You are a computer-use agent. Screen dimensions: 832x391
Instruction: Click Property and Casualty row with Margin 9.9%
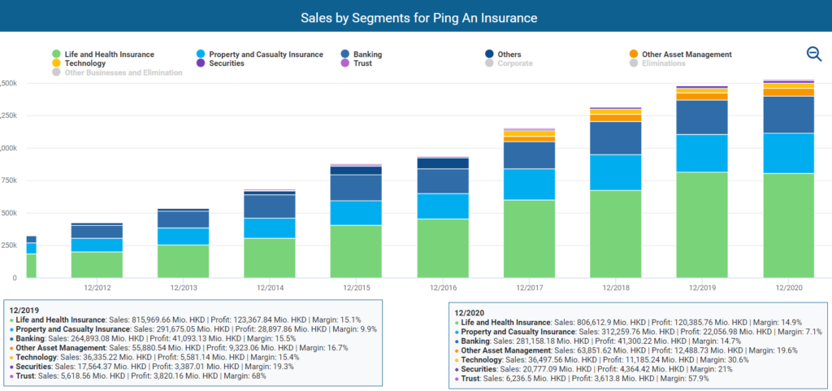click(193, 329)
